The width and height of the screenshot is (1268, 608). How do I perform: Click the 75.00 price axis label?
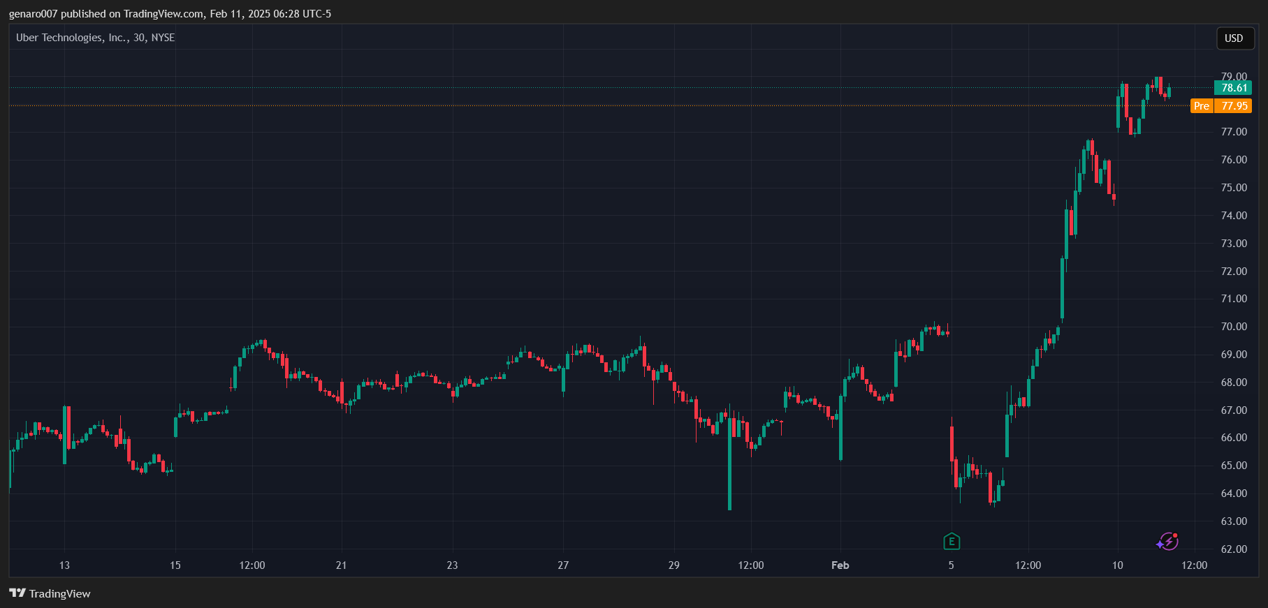tap(1234, 188)
